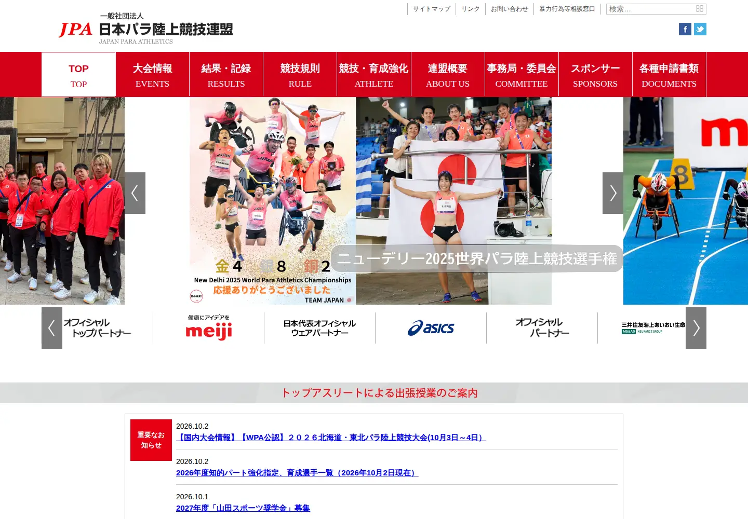
Task: Open the 競技・育成強化 ATHLETE menu
Action: click(374, 75)
